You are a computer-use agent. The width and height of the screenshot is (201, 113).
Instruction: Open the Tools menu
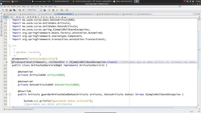click(x=46, y=6)
